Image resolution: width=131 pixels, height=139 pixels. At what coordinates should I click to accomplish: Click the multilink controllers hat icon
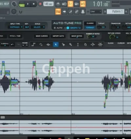(83, 11)
